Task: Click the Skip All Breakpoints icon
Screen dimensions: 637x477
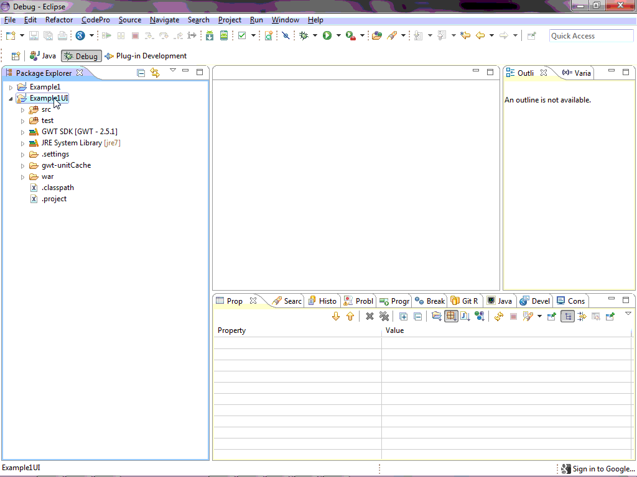Action: tap(286, 35)
